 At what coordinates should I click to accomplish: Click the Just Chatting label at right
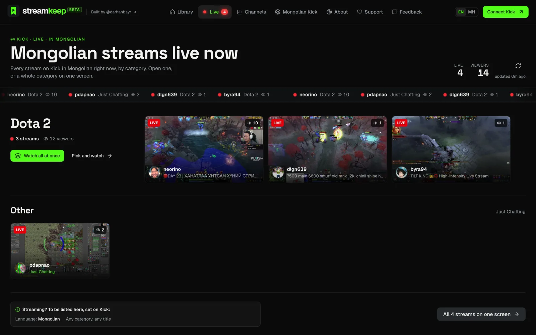pos(511,212)
